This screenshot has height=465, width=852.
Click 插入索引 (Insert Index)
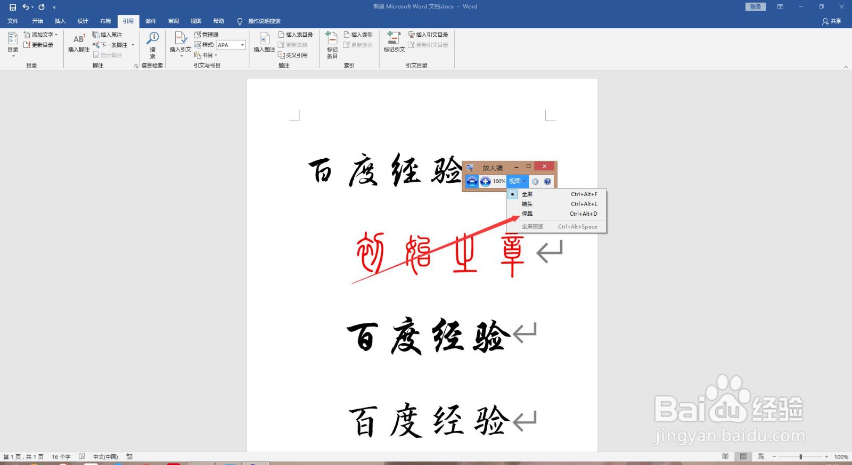tap(358, 35)
